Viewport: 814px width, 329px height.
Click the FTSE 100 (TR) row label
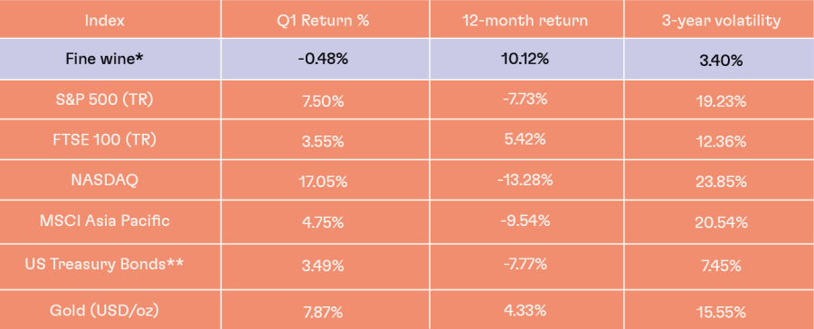104,139
